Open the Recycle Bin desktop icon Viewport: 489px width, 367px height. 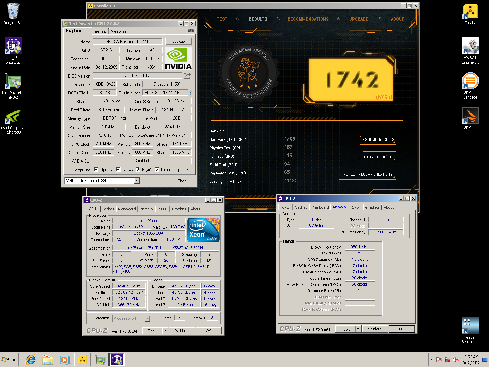[13, 14]
